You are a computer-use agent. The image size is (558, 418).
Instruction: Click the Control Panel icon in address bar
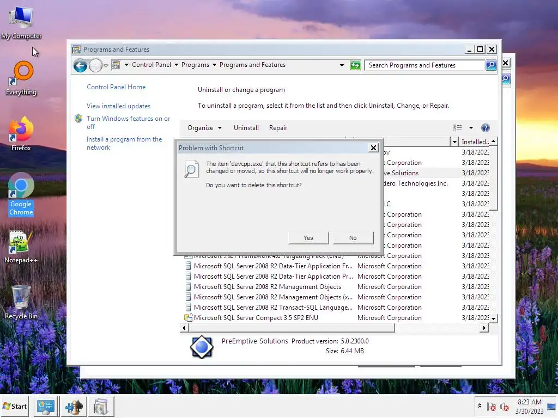click(x=116, y=65)
